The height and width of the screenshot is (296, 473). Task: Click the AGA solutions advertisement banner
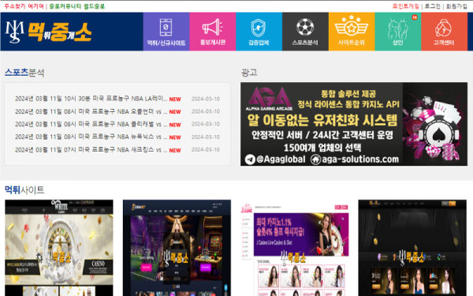click(354, 124)
